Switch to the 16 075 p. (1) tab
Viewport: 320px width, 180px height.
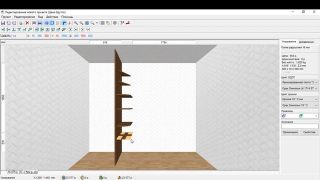point(15,172)
